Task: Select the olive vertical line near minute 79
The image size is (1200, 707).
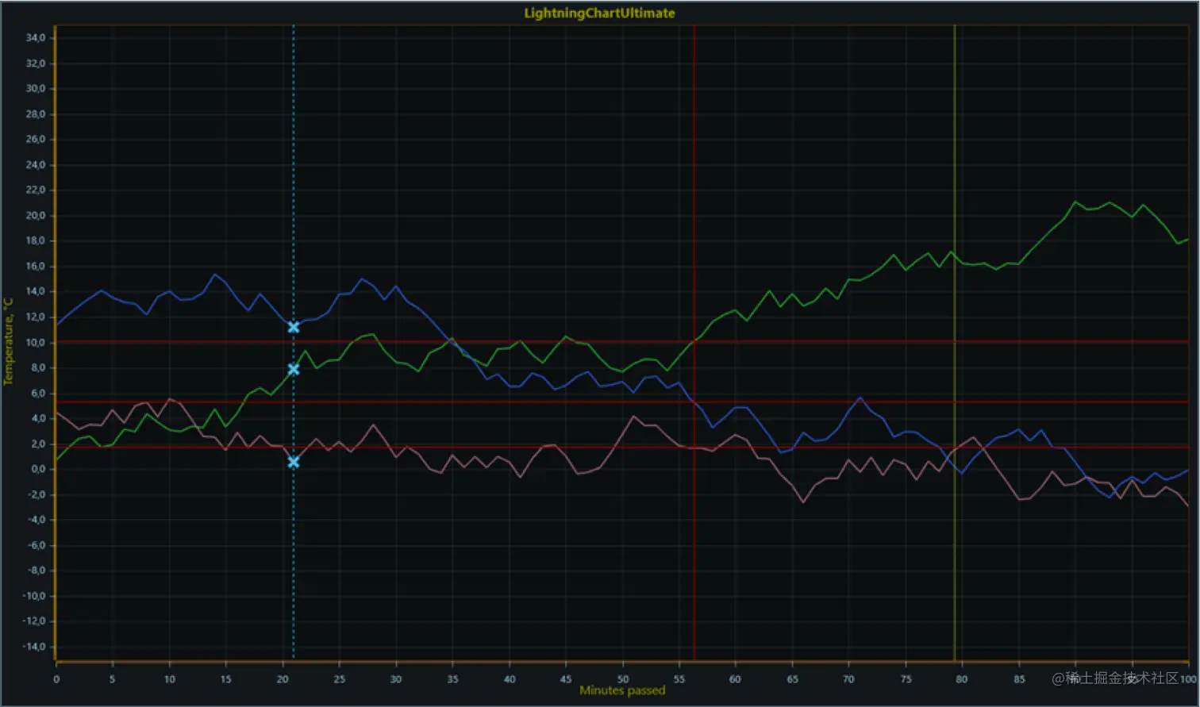Action: pyautogui.click(x=955, y=341)
